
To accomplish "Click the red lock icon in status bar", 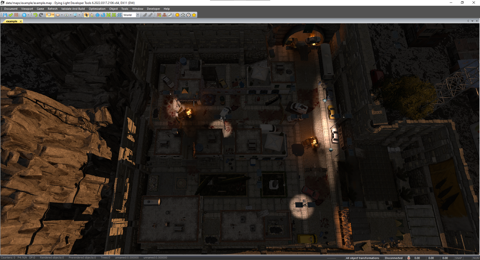I will point(409,258).
